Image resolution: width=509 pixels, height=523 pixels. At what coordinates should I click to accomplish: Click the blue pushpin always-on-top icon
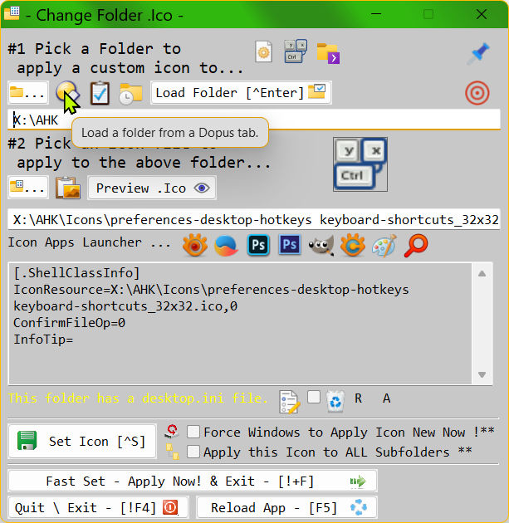click(x=477, y=54)
